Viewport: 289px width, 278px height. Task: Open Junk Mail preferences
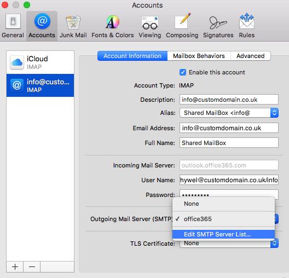(x=73, y=26)
